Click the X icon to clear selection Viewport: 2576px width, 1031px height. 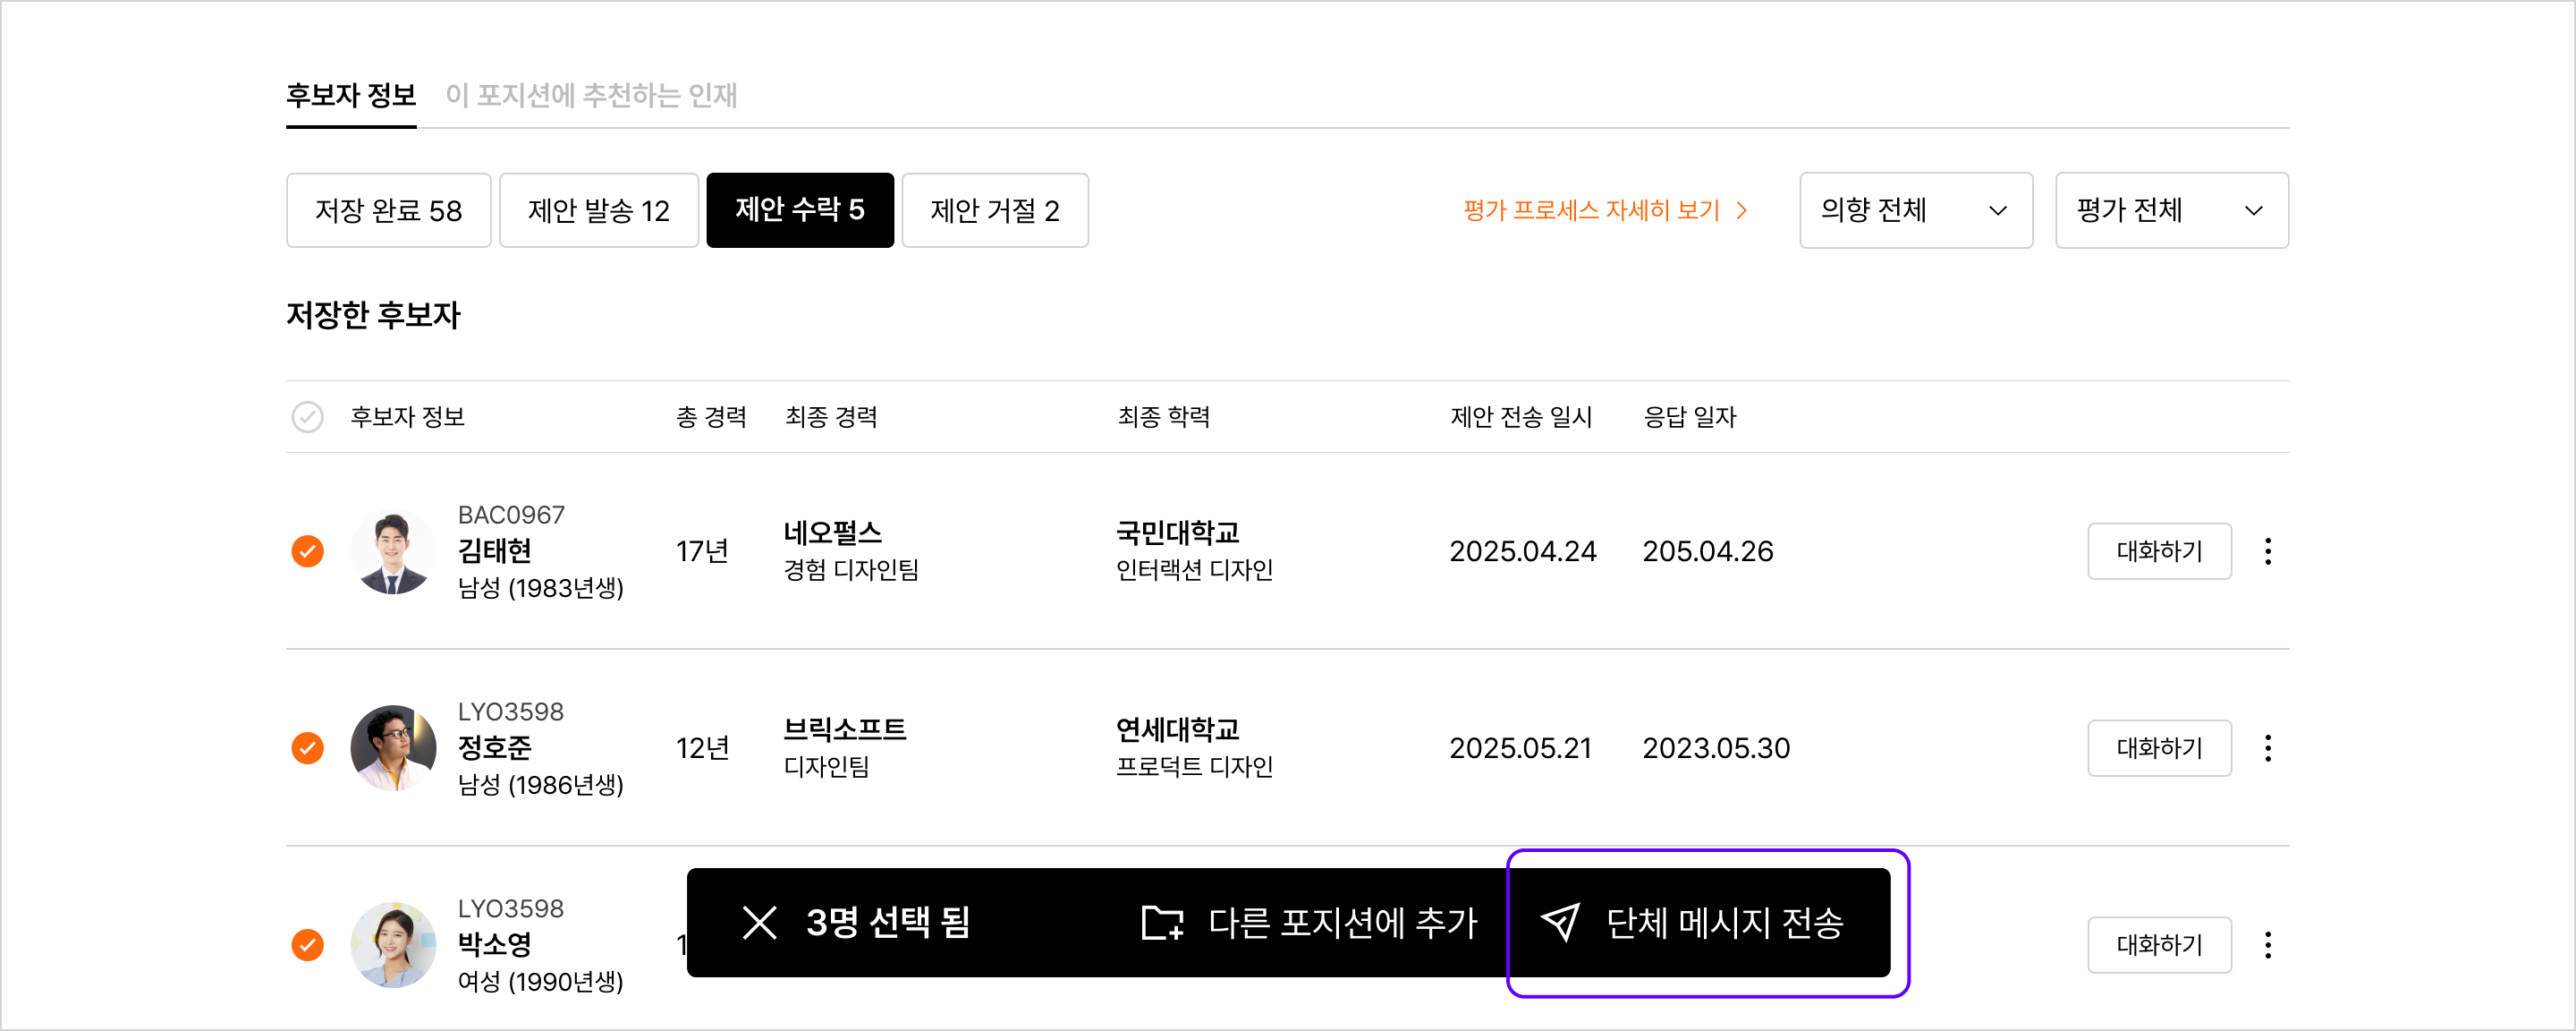(760, 922)
